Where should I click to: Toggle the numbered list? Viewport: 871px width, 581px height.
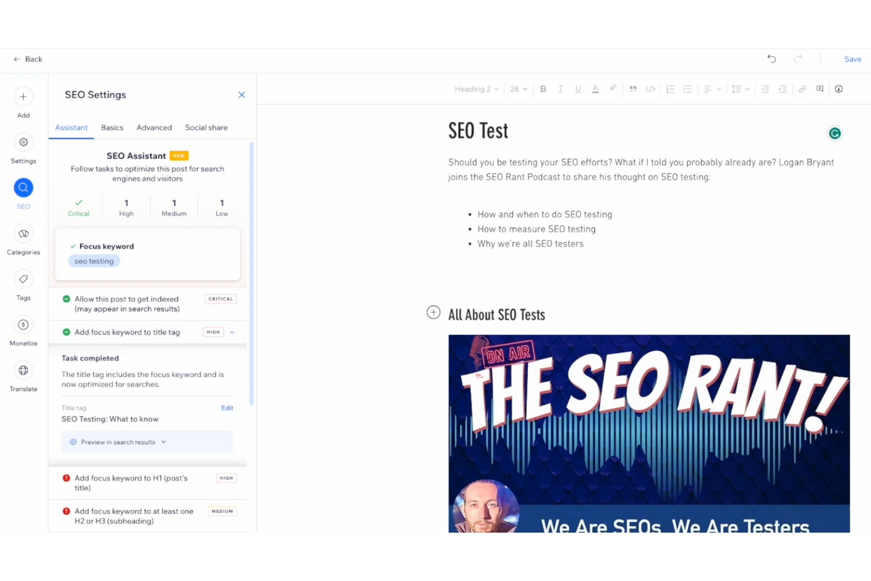(x=670, y=88)
